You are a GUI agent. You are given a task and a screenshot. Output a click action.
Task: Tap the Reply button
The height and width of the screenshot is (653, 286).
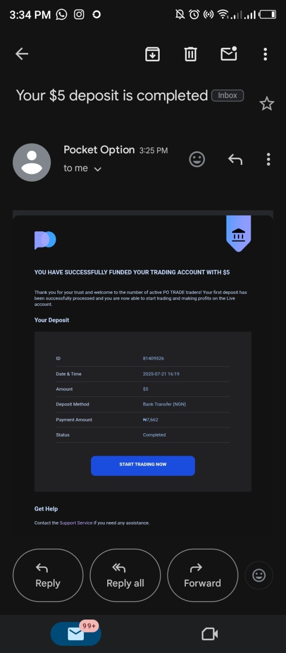[48, 575]
